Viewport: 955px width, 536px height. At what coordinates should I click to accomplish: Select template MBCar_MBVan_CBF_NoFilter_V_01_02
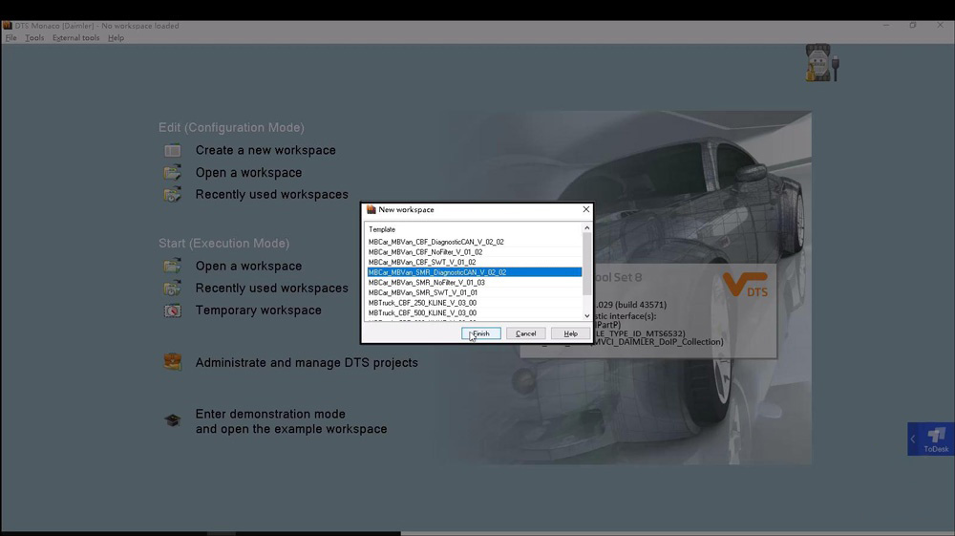pos(475,252)
